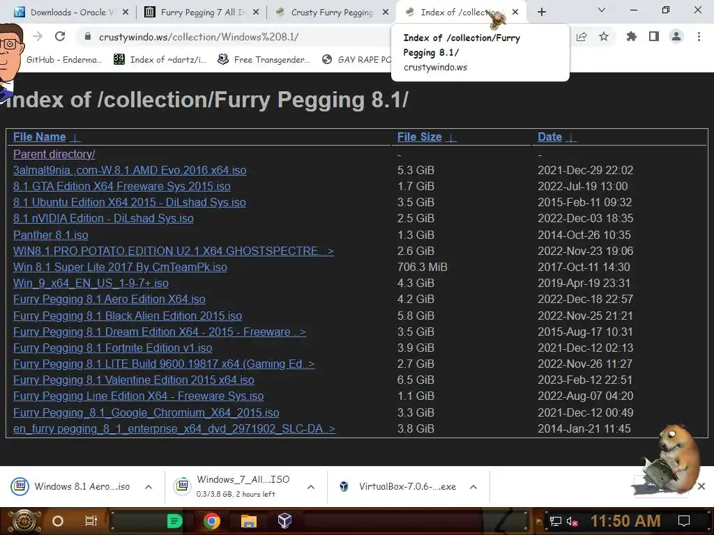Open the 11:50 AM clock
714x535 pixels.
click(x=625, y=521)
